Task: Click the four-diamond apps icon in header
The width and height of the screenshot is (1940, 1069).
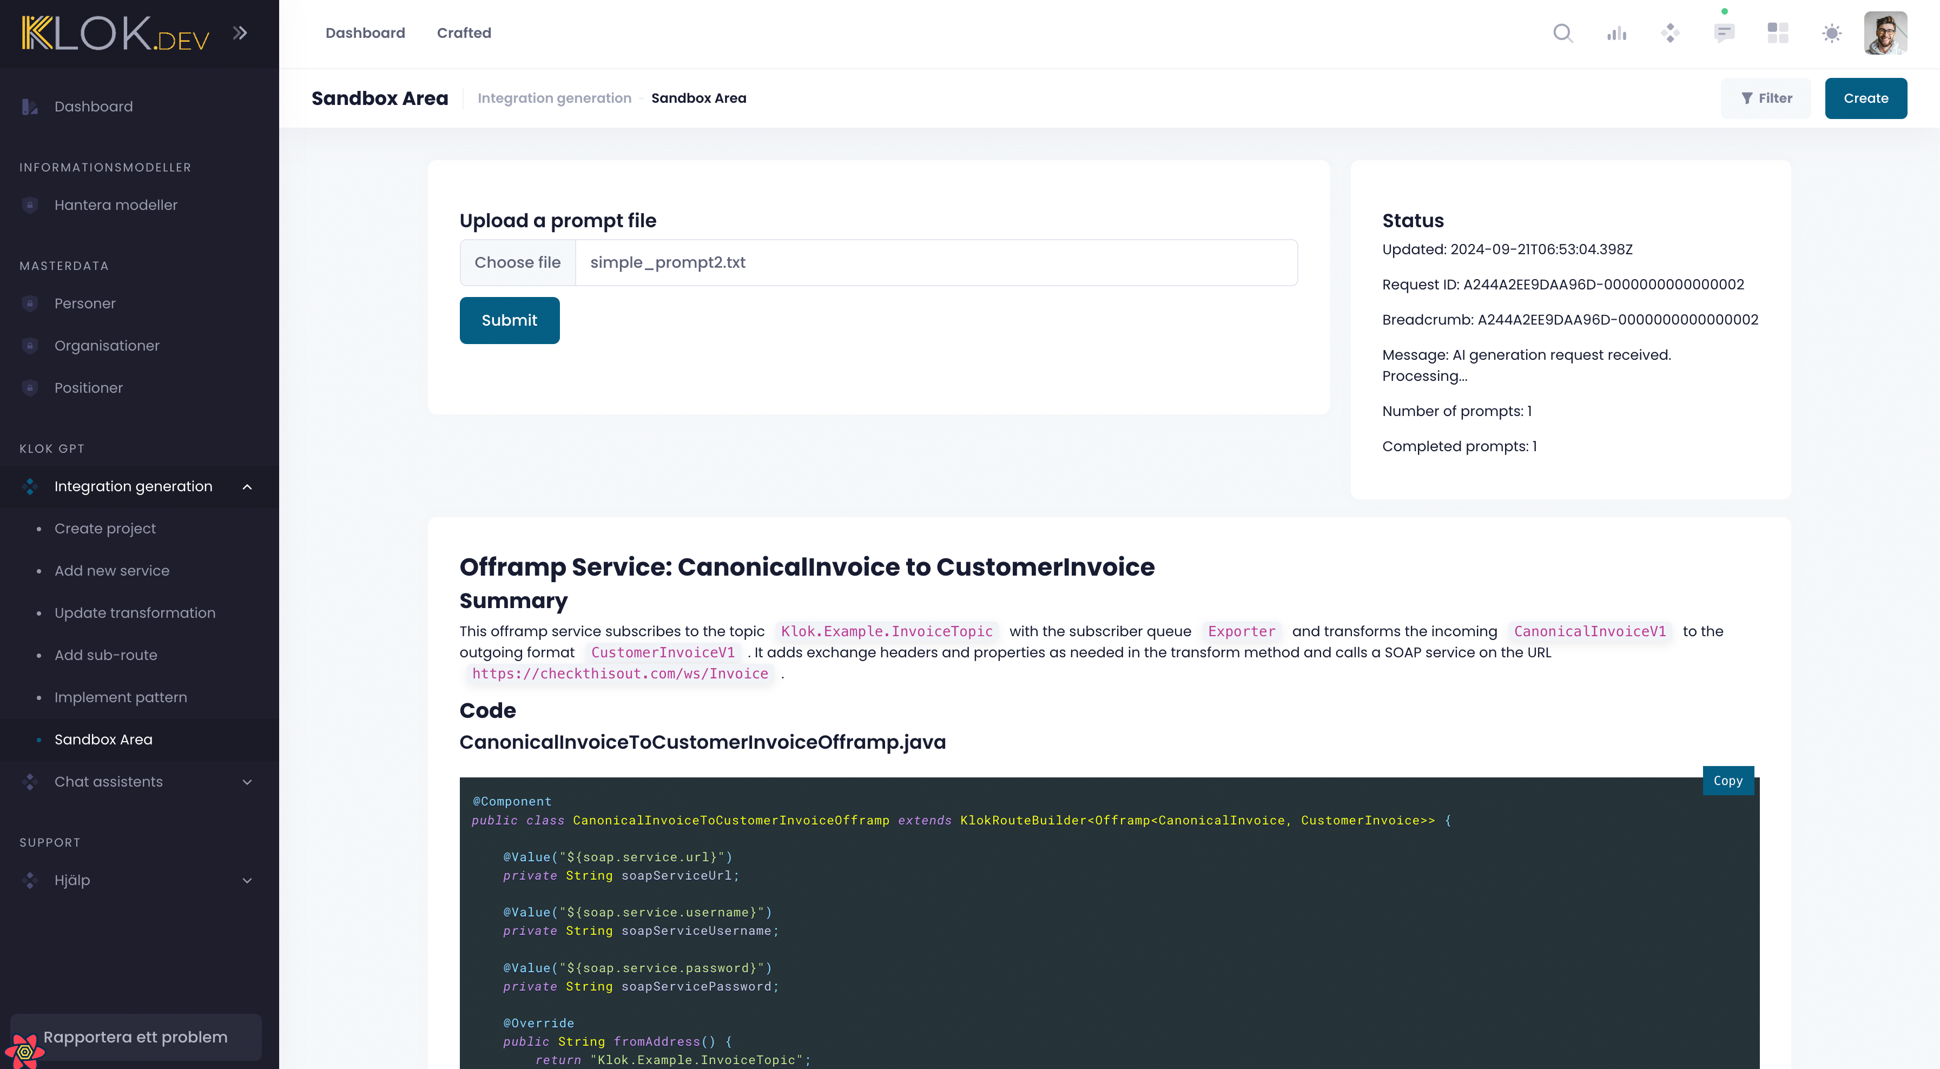Action: (x=1670, y=33)
